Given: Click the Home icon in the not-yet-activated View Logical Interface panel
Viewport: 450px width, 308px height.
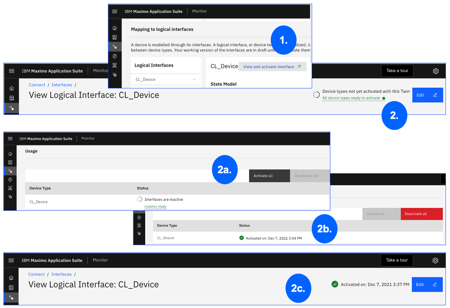Looking at the screenshot, I should [11, 88].
